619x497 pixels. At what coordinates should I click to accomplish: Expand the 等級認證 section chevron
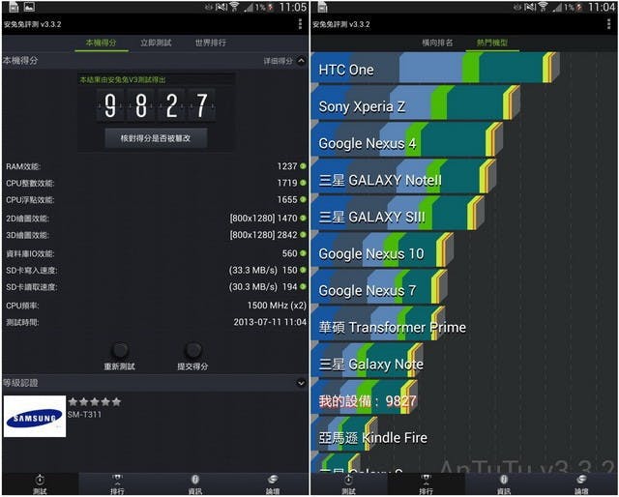pyautogui.click(x=301, y=383)
